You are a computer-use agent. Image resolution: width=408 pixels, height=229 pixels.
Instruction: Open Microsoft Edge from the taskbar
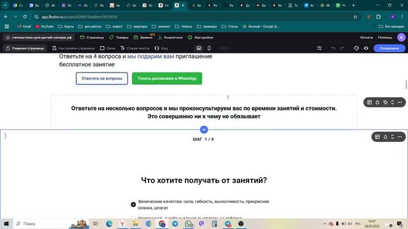pos(109,223)
